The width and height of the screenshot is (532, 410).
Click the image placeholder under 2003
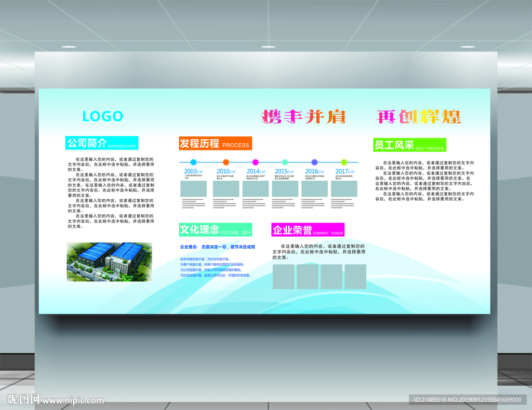193,189
